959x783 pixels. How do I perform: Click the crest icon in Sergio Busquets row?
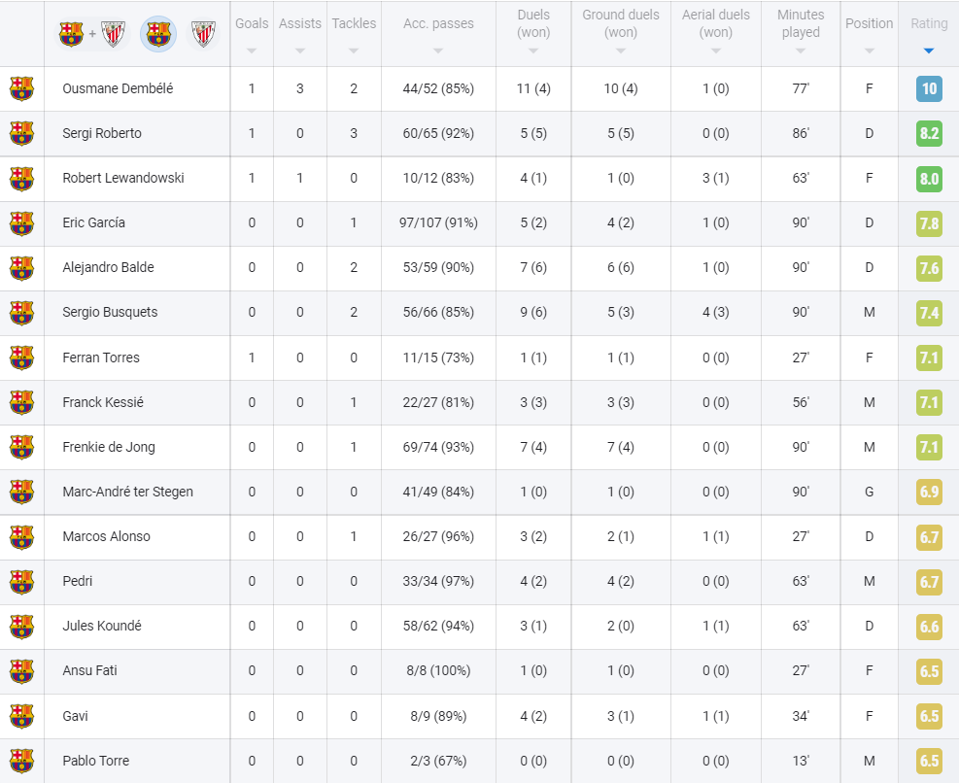[x=21, y=313]
